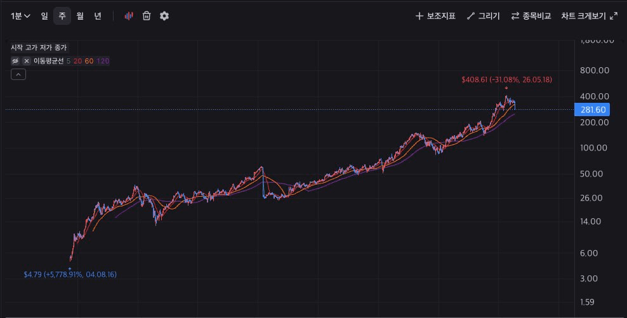Click the high marker $408.61 annotation
This screenshot has height=318, width=627.
[506, 79]
